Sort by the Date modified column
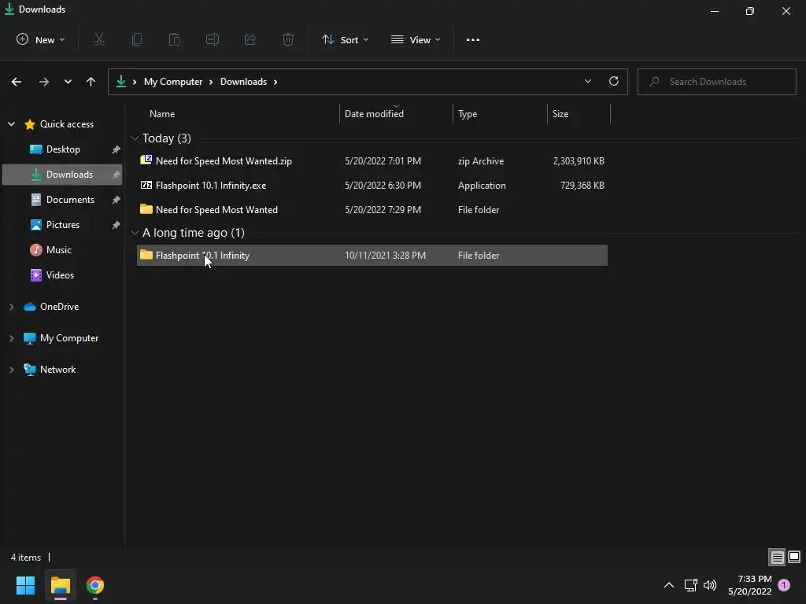This screenshot has width=806, height=604. (374, 114)
